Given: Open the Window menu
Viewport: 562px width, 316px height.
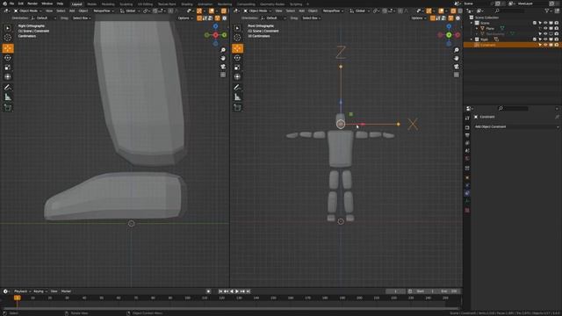Looking at the screenshot, I should (x=47, y=4).
